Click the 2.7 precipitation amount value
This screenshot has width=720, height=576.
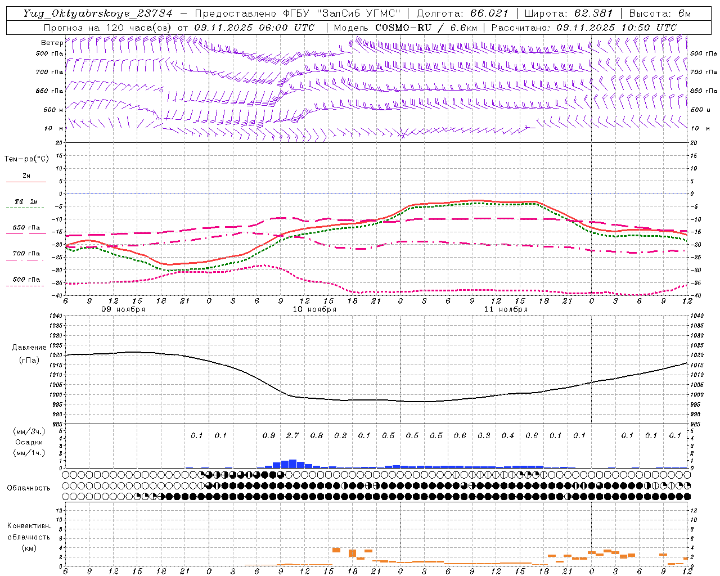point(292,436)
